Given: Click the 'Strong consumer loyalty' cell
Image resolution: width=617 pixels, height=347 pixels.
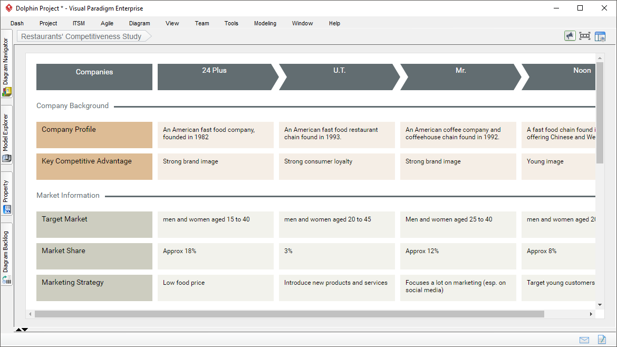Looking at the screenshot, I should pos(337,167).
